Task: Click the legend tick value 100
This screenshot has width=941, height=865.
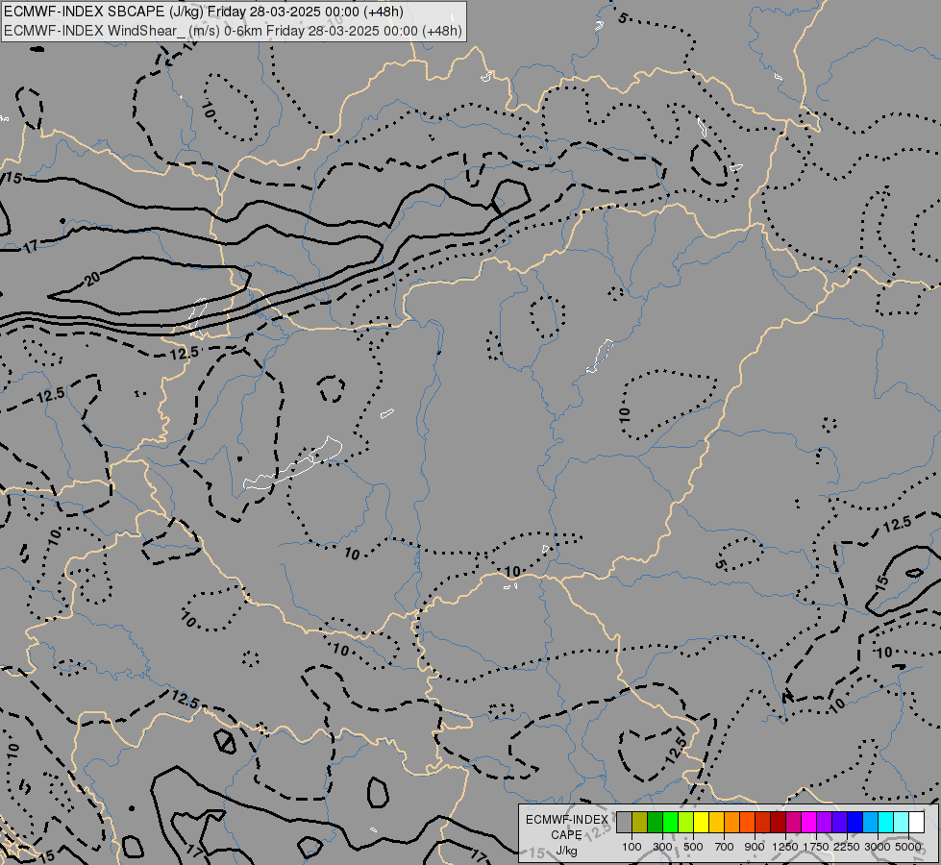Action: tap(631, 847)
